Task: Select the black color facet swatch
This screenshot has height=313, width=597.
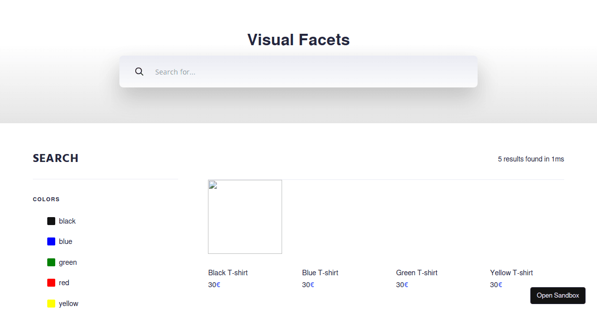Action: point(51,221)
